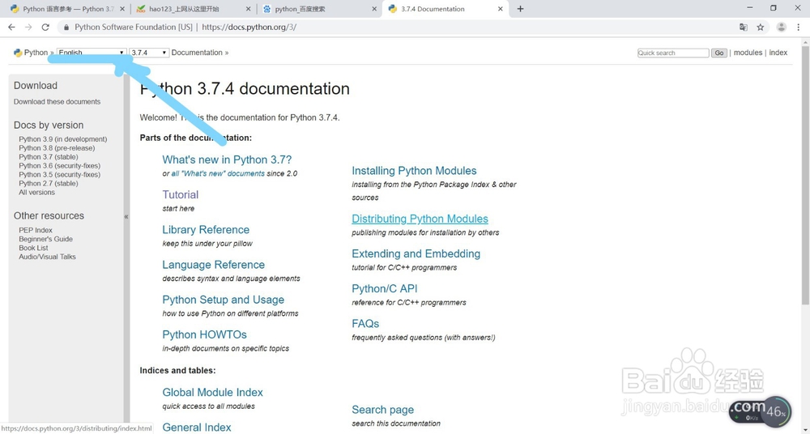This screenshot has height=434, width=810.
Task: Collapse the sidebar with the « handle
Action: (126, 216)
